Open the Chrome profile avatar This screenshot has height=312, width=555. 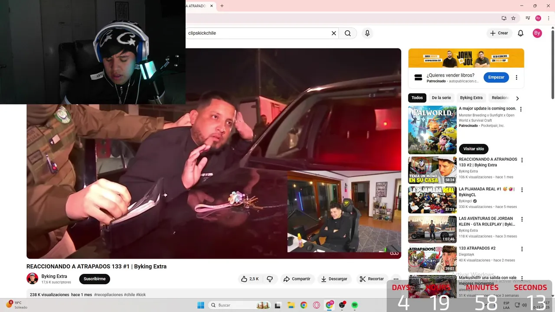point(538,18)
